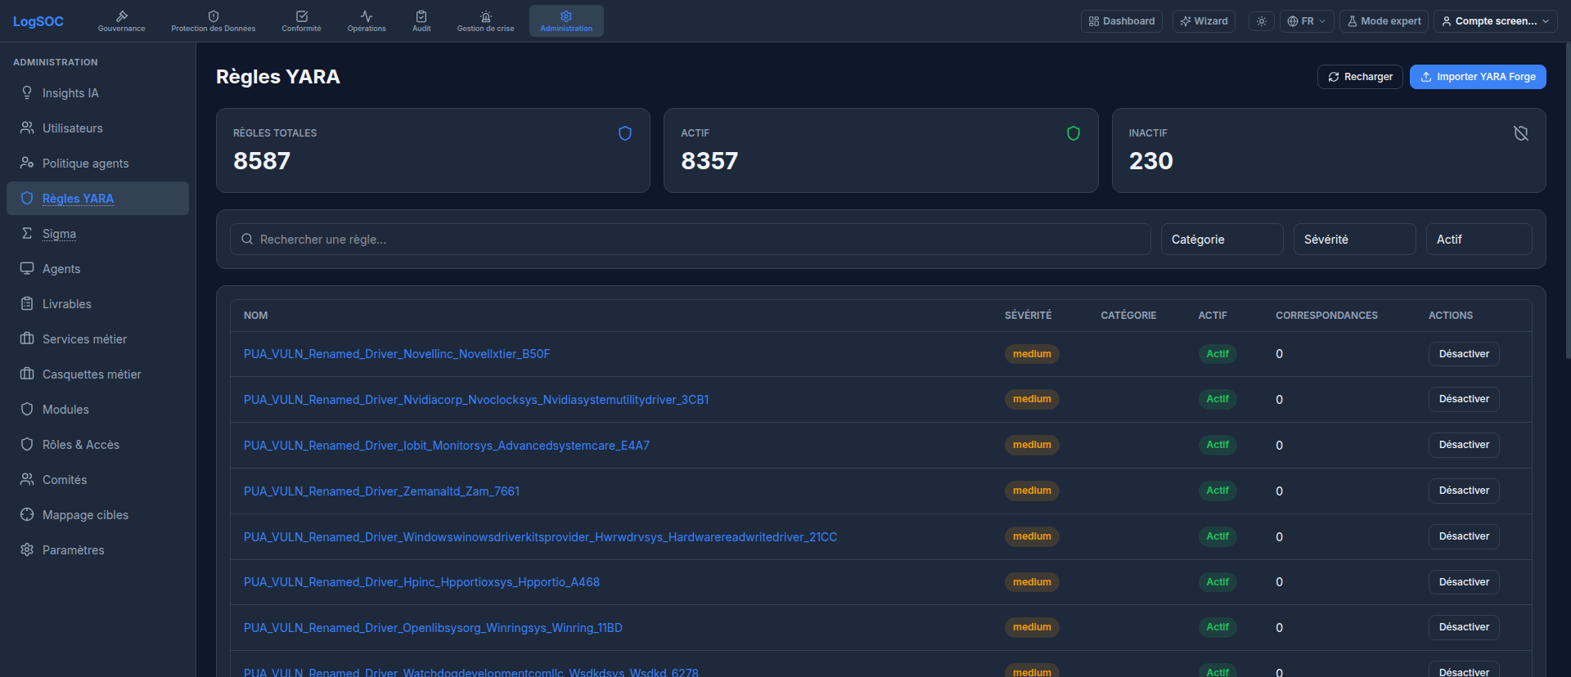Select the Sigma symbol icon
Screen dimensions: 1571x677
[27, 233]
